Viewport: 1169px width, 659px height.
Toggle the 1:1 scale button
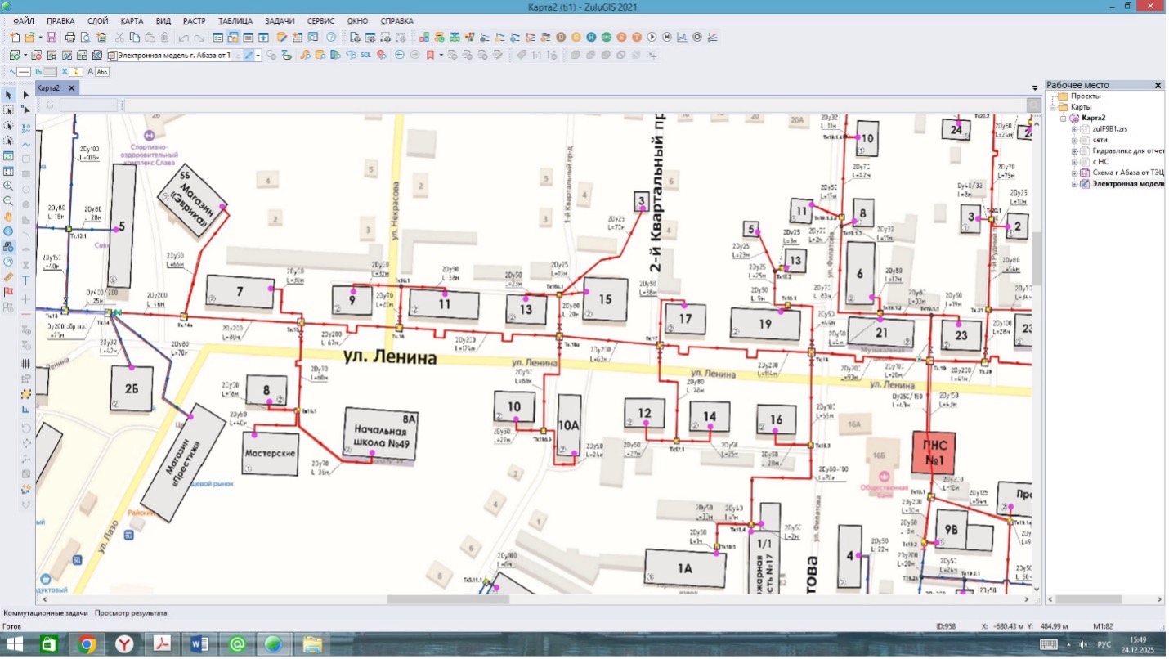(x=536, y=55)
